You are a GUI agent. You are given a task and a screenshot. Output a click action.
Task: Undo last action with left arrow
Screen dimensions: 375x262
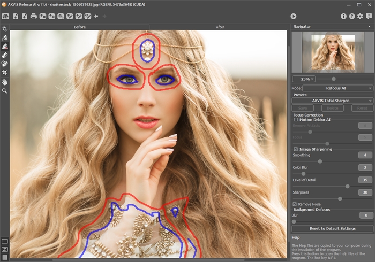click(96, 16)
